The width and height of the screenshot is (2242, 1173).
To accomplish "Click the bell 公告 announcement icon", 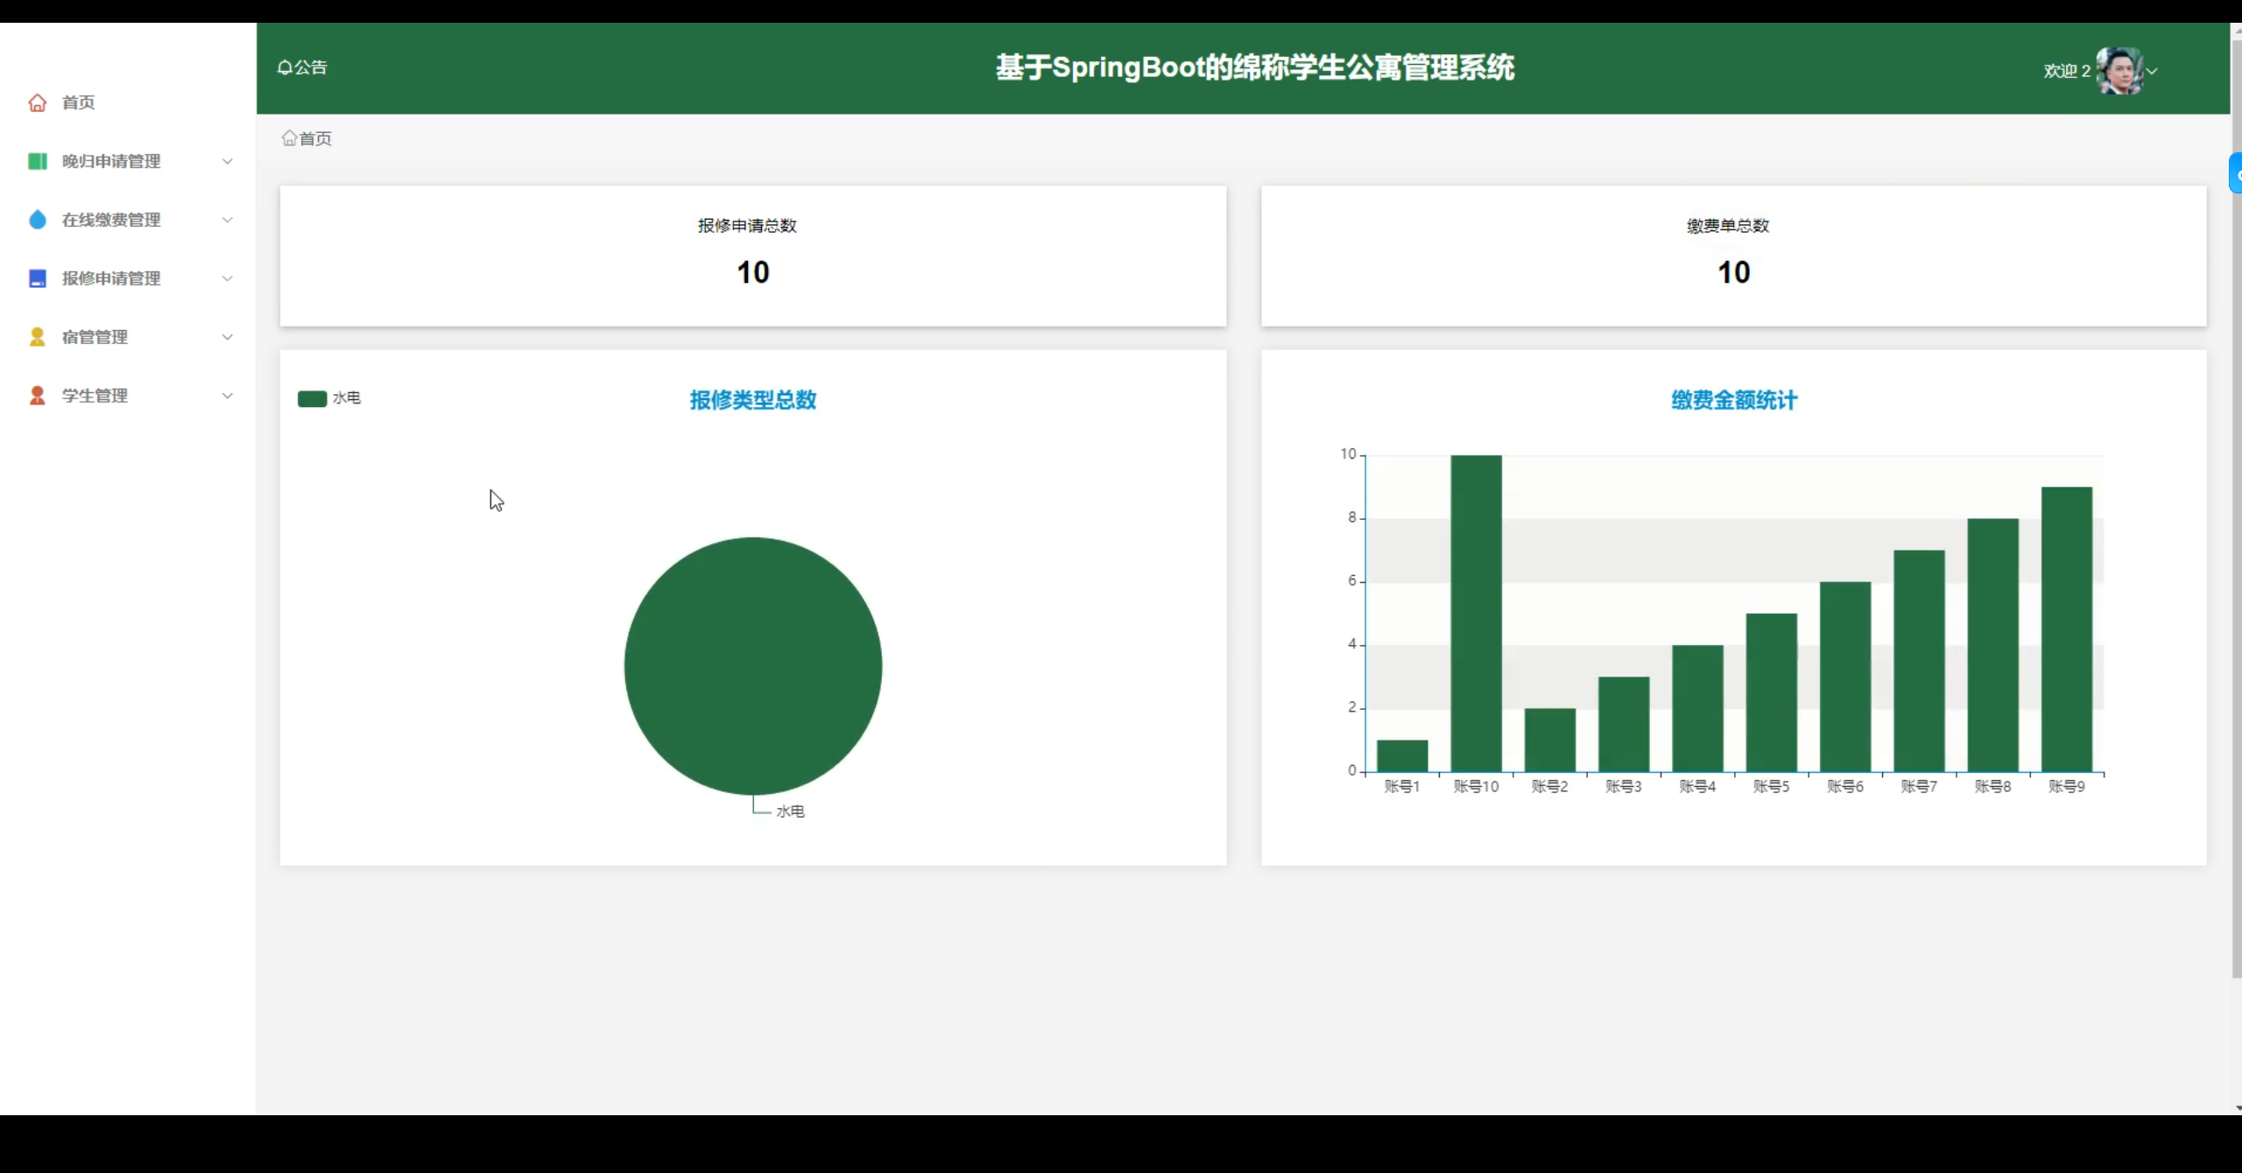I will (x=285, y=67).
